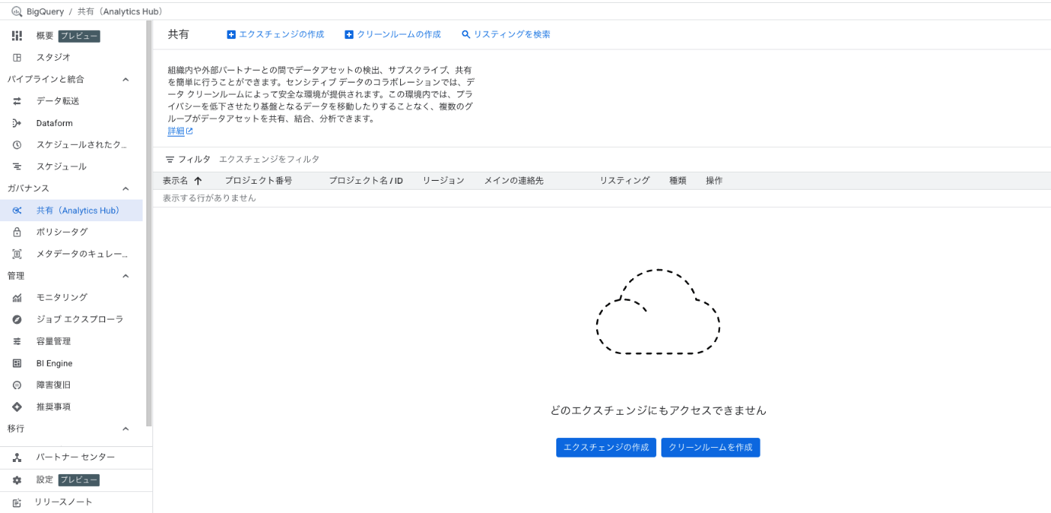This screenshot has width=1051, height=513.
Task: Click the スケジュールされたク... clock icon
Action: (17, 145)
